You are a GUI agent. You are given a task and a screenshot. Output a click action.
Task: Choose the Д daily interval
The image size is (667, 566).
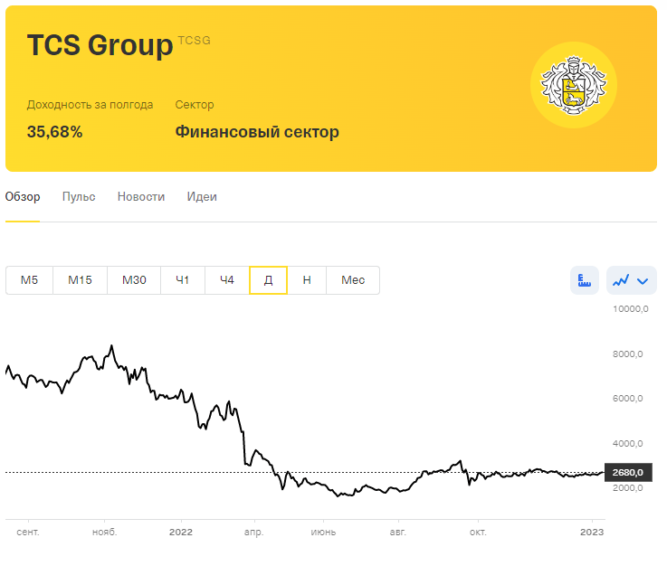pyautogui.click(x=269, y=280)
